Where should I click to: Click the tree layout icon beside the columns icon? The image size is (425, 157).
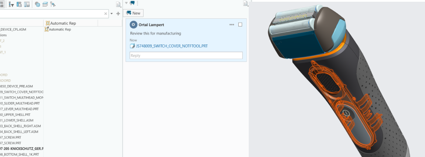tap(27, 4)
